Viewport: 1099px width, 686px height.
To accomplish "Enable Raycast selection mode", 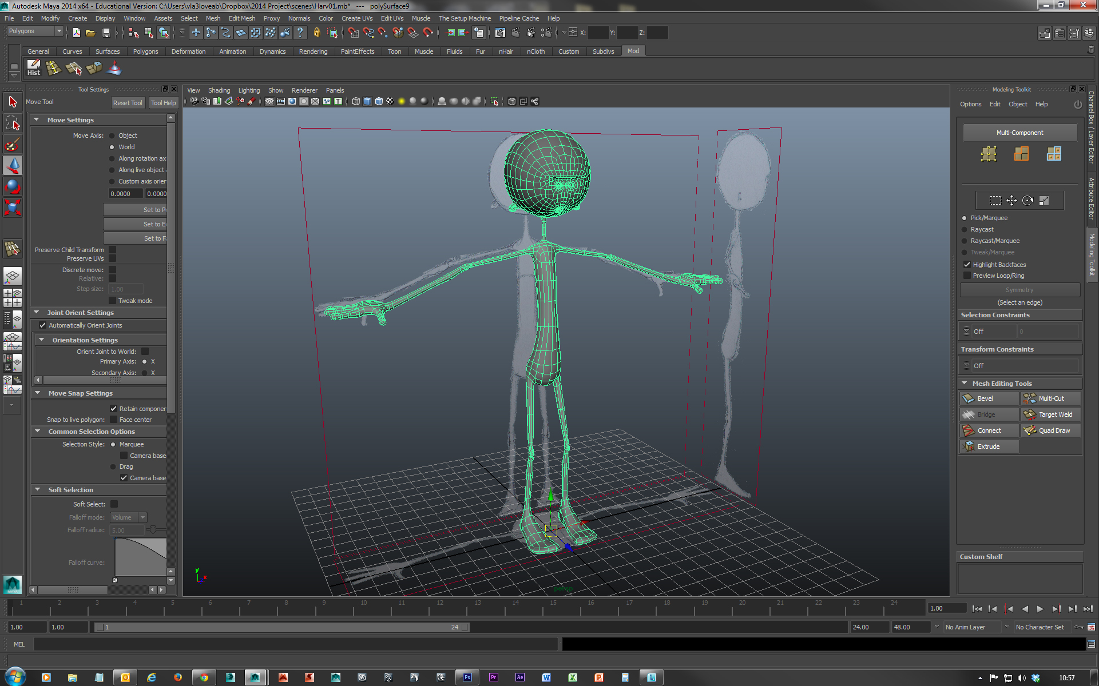I will point(965,229).
